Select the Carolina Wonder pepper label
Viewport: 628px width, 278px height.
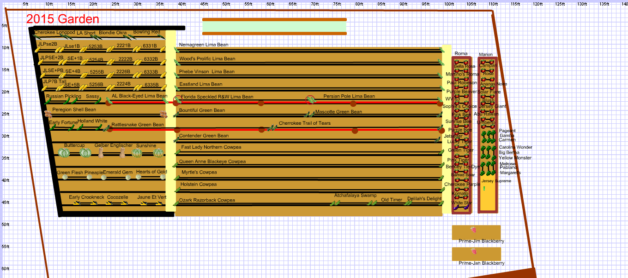click(x=515, y=147)
